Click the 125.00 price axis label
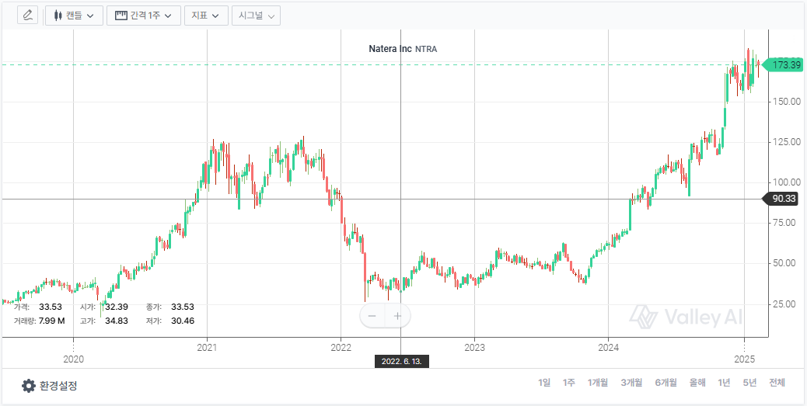This screenshot has width=807, height=406. [x=788, y=142]
